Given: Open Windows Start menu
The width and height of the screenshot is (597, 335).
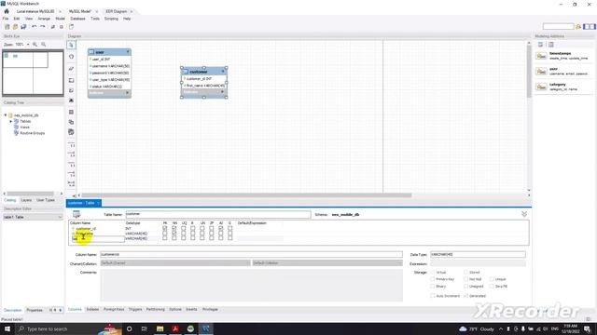Looking at the screenshot, I should [7, 328].
